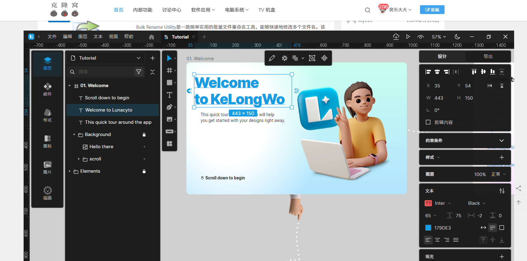Click the cloud sync icon
The height and width of the screenshot is (261, 527).
tap(396, 37)
